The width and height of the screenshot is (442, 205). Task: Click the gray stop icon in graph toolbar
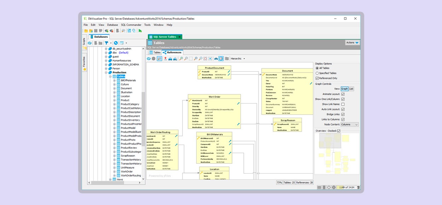pyautogui.click(x=153, y=59)
